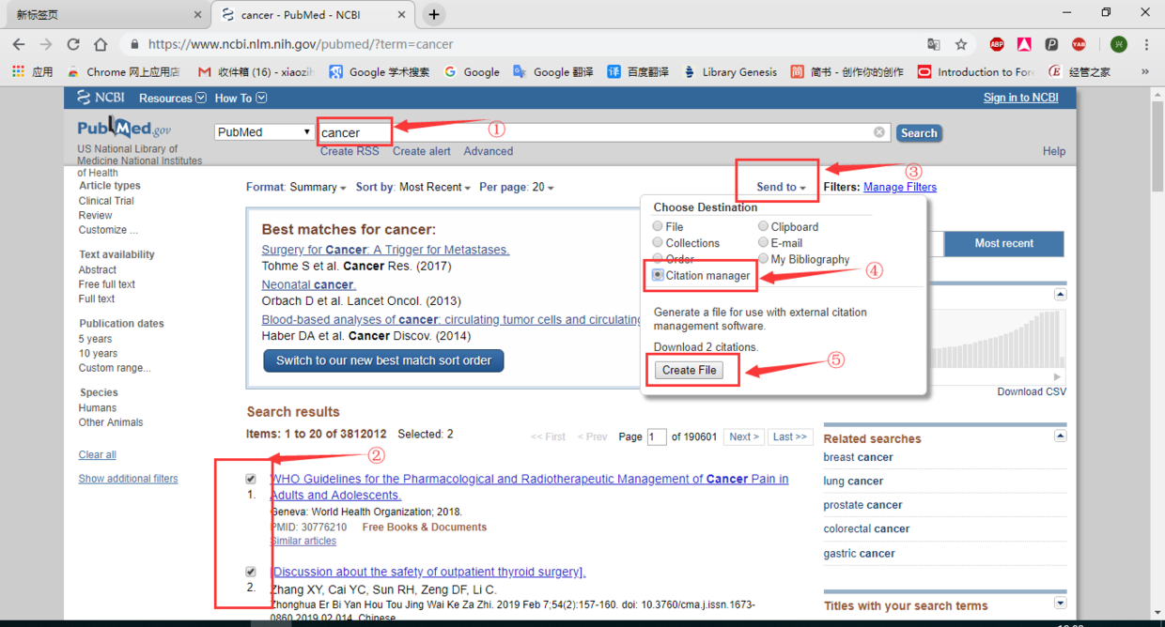Image resolution: width=1165 pixels, height=627 pixels.
Task: Click the PubMed.gov logo
Action: pyautogui.click(x=124, y=129)
